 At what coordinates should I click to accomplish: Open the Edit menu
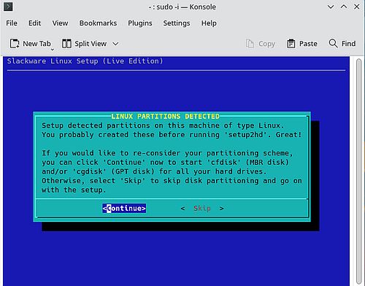34,23
